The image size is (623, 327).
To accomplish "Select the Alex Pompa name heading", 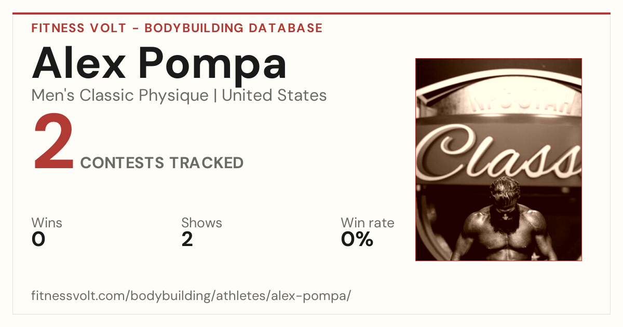I will [159, 64].
